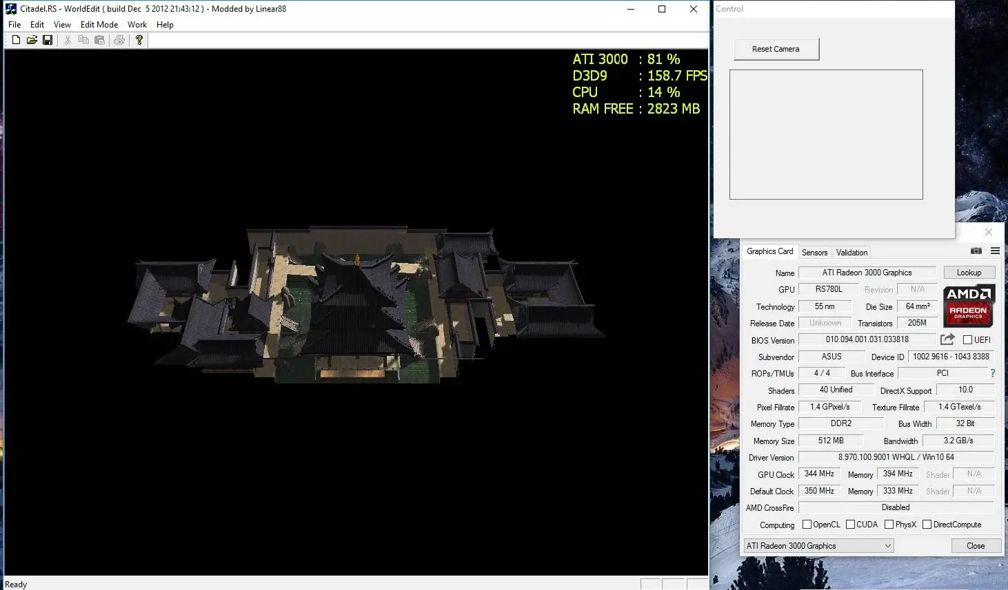Open the Work menu
The image size is (1008, 590).
click(x=137, y=25)
